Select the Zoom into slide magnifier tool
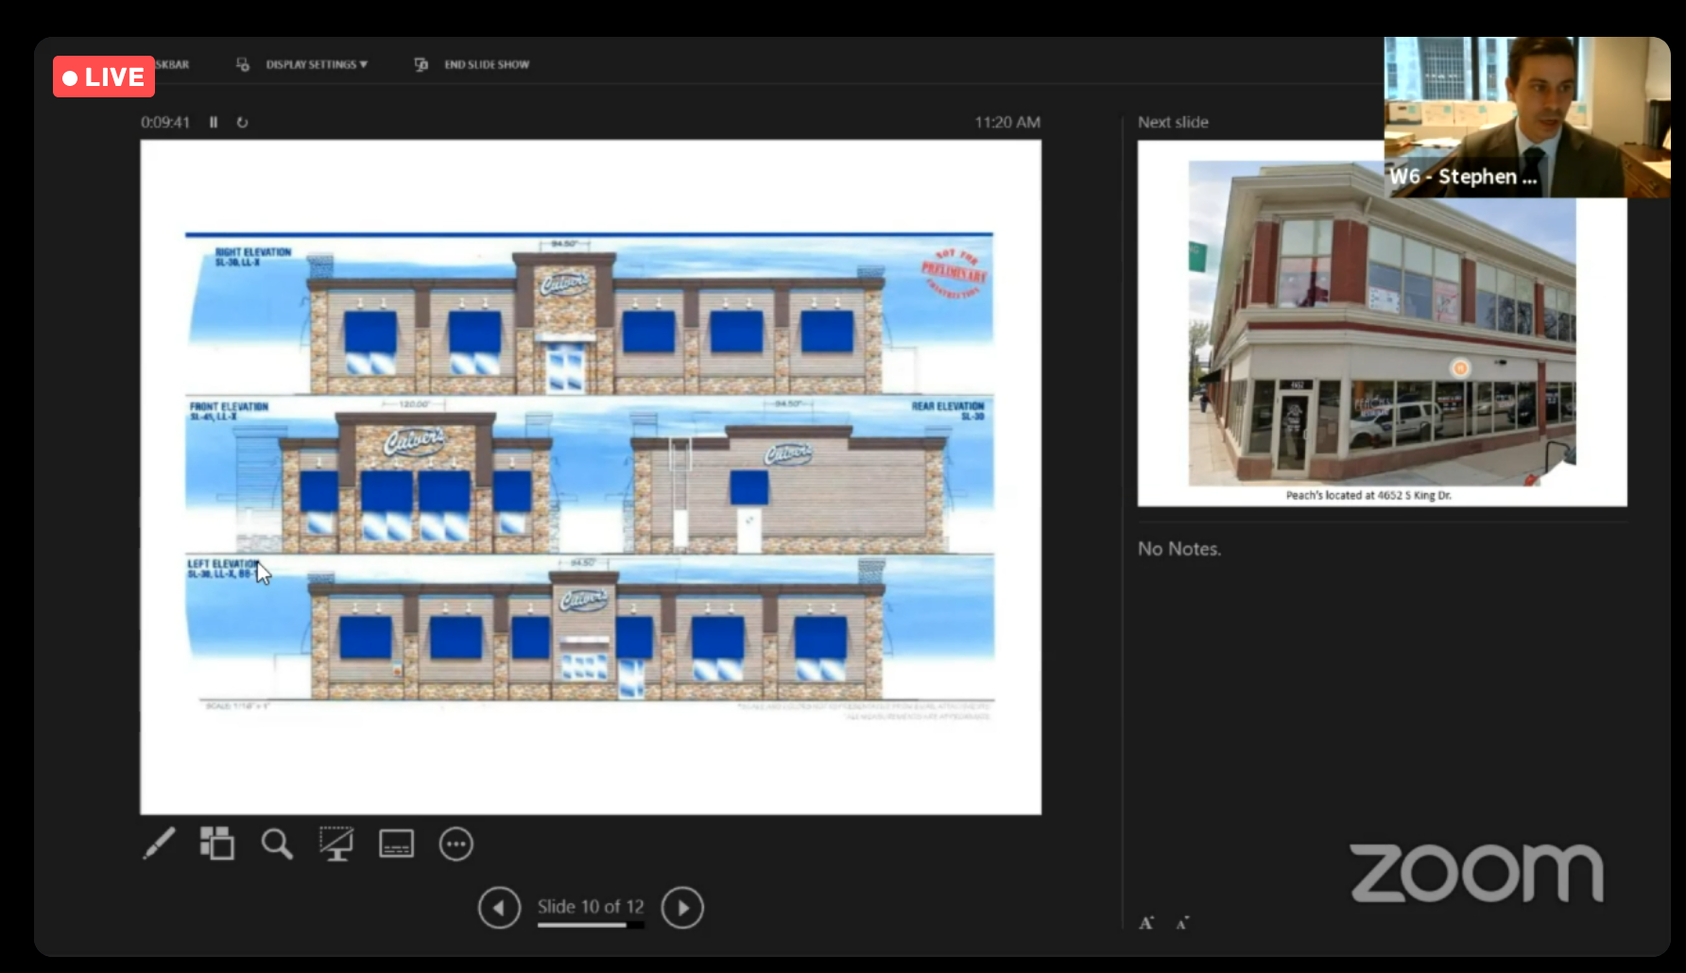This screenshot has width=1686, height=973. tap(277, 844)
